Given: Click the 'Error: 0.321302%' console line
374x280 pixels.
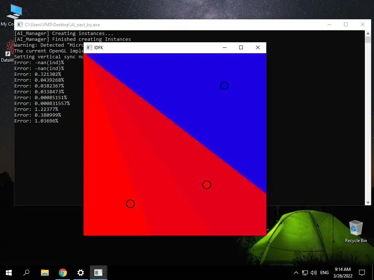Looking at the screenshot, I should click(x=38, y=74).
